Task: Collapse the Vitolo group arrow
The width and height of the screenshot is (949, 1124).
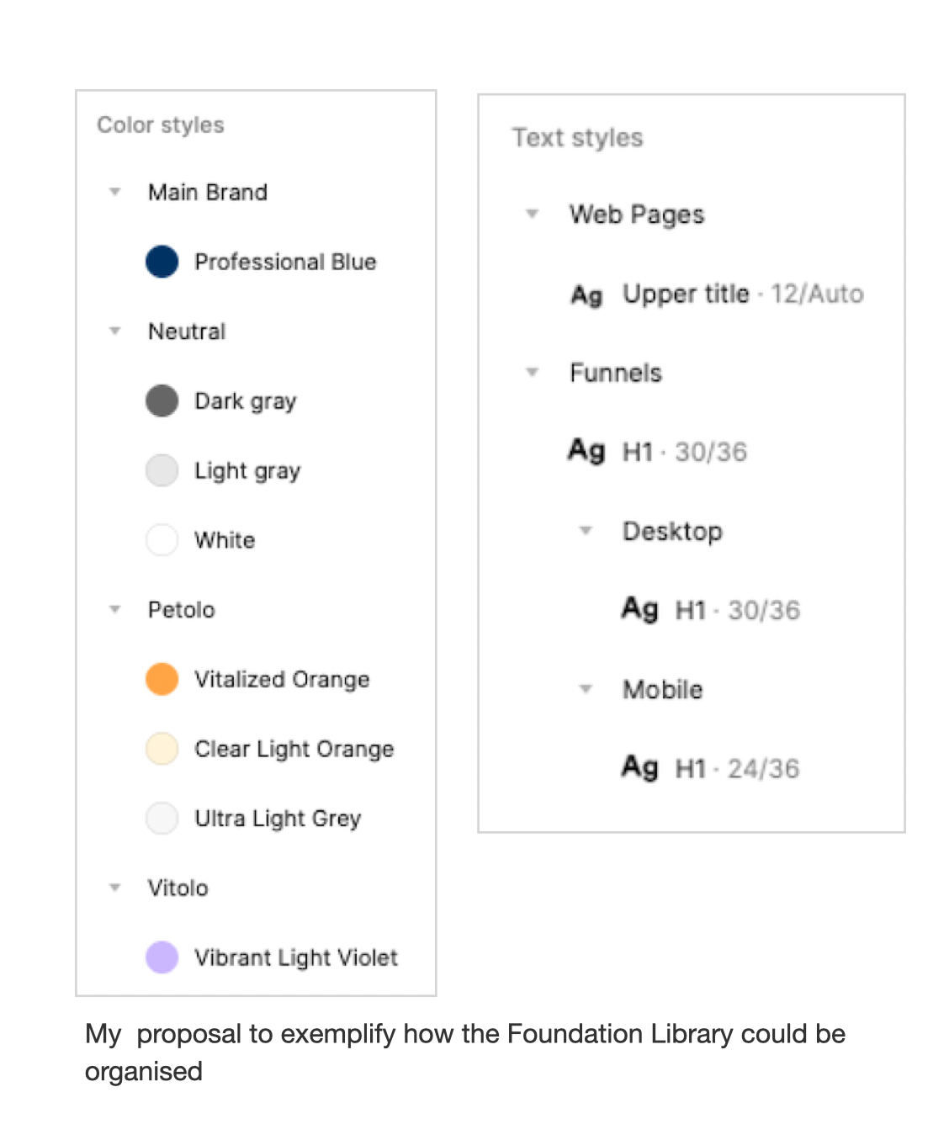Action: pyautogui.click(x=115, y=888)
